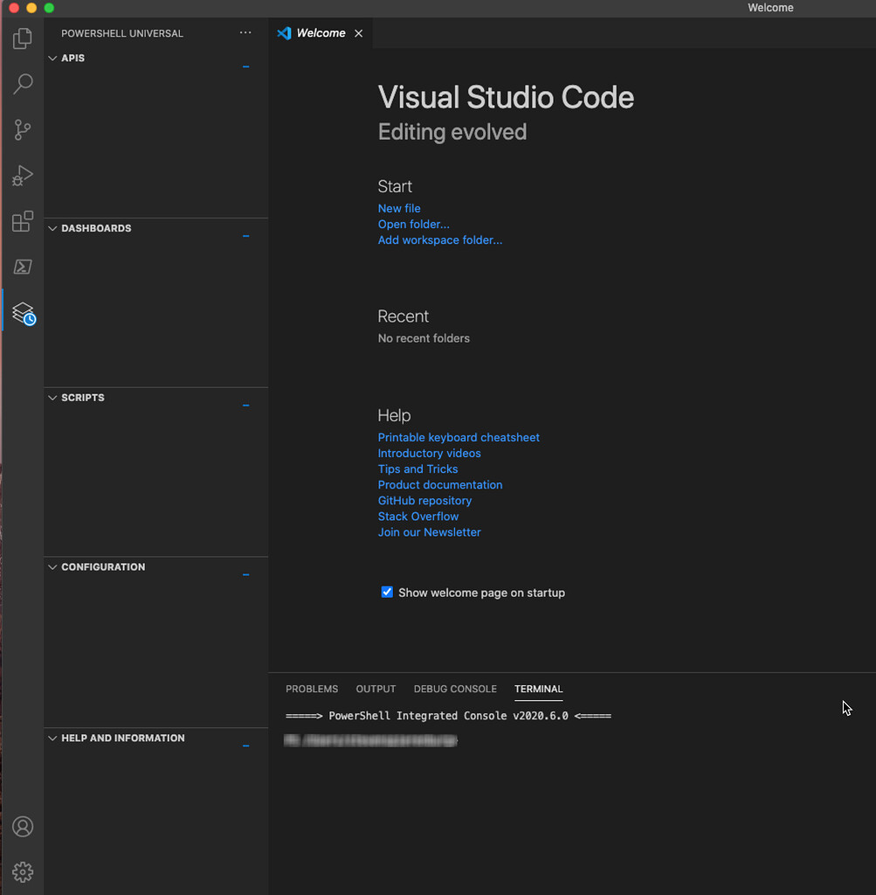
Task: Select the PowerShell Universal sidebar icon
Action: pos(22,312)
